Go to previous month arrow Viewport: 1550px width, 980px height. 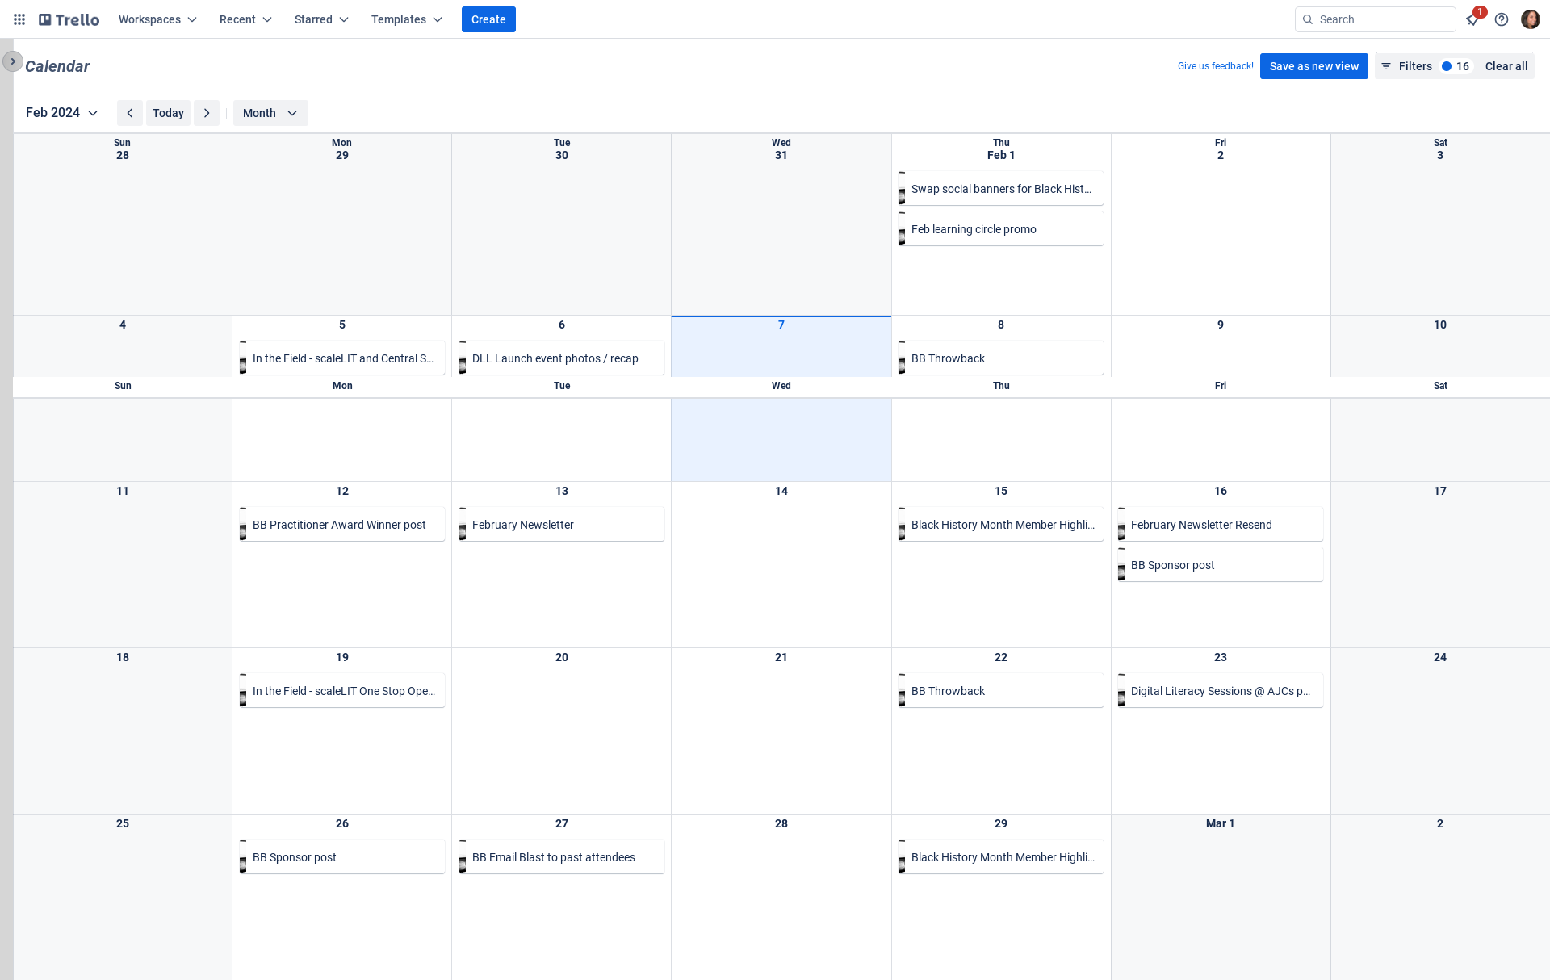[x=129, y=113]
